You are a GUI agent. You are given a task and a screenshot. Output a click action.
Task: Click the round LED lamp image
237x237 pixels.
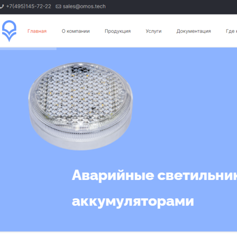(81, 106)
